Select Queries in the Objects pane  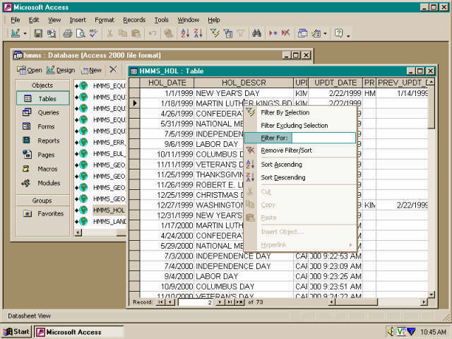(47, 112)
